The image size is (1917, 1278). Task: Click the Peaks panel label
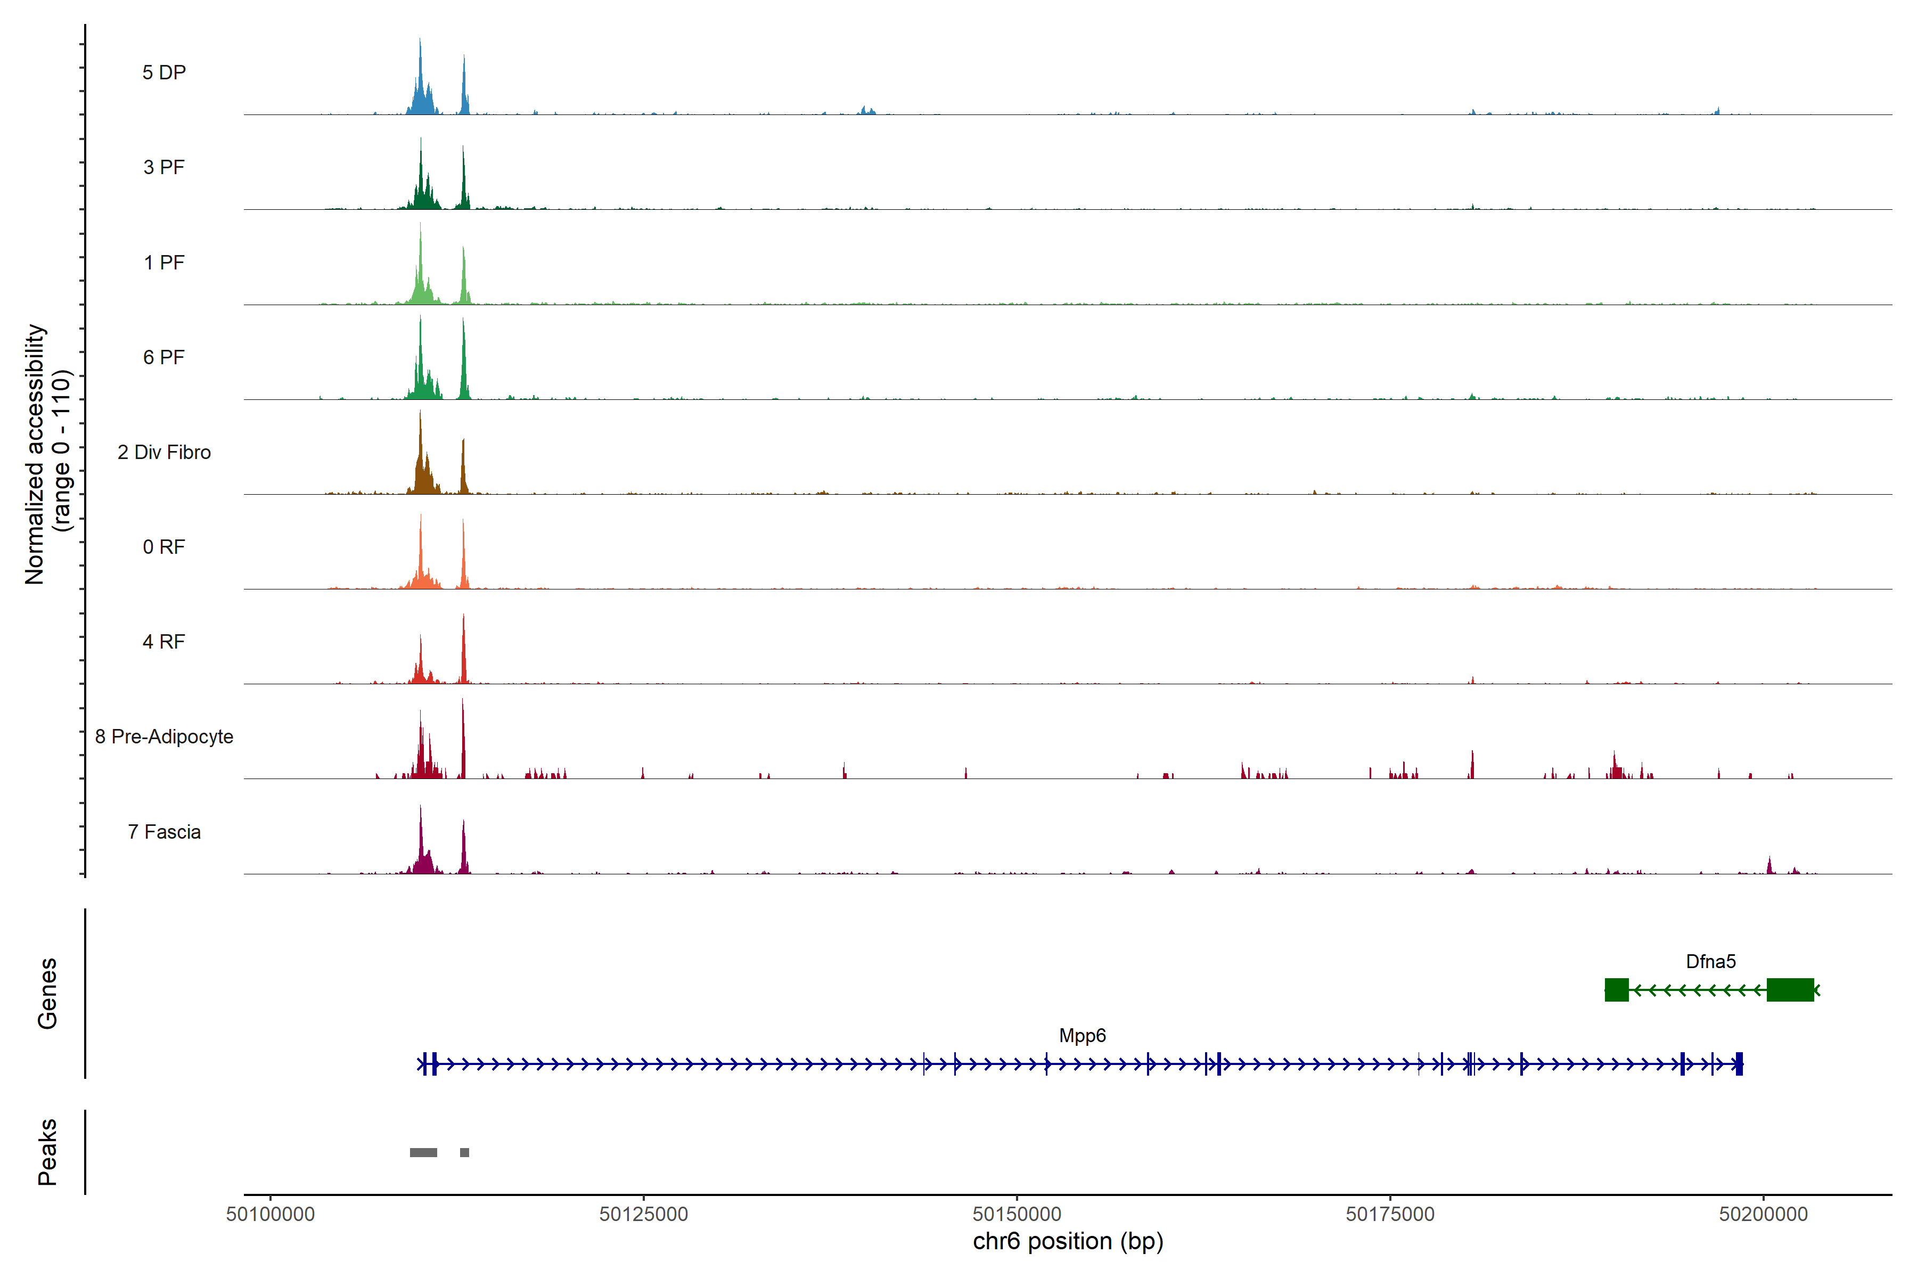pos(47,1152)
